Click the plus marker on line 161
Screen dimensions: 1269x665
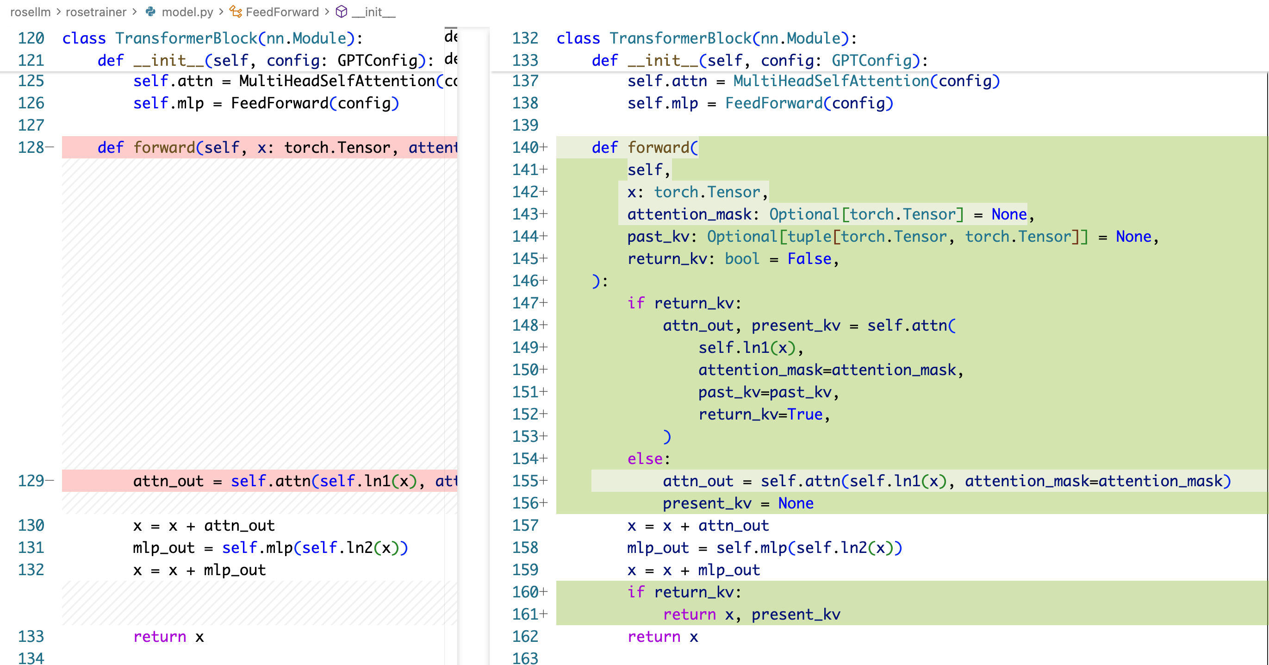pyautogui.click(x=544, y=614)
